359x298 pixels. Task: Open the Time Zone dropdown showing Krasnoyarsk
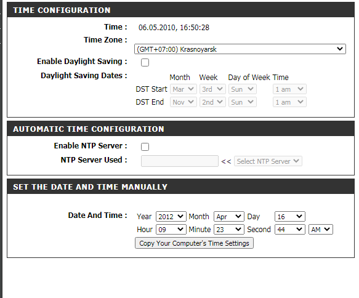coord(240,49)
